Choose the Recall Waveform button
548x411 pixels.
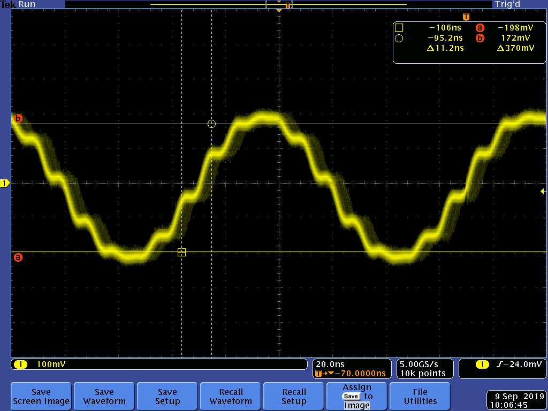pyautogui.click(x=231, y=397)
